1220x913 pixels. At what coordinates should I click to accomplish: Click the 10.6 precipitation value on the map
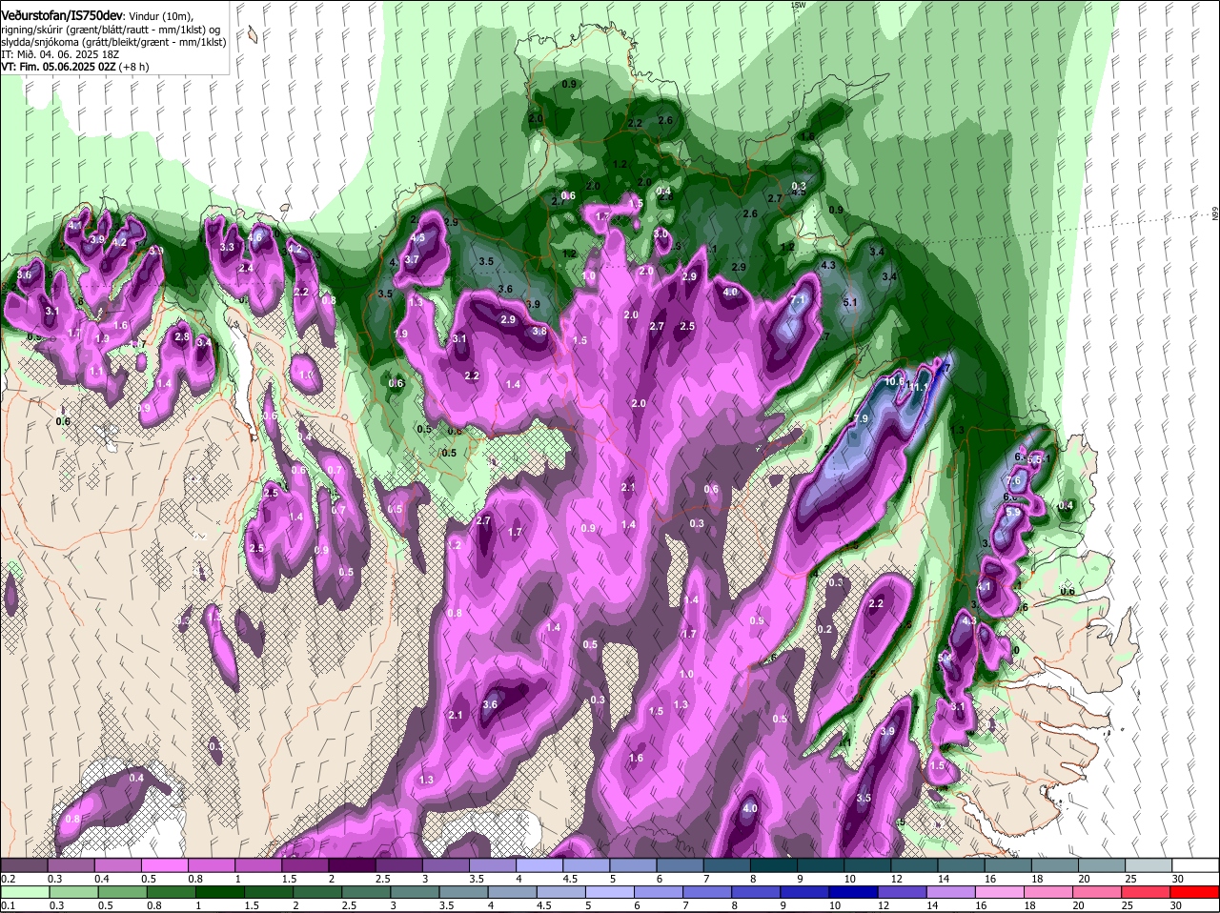click(x=894, y=381)
